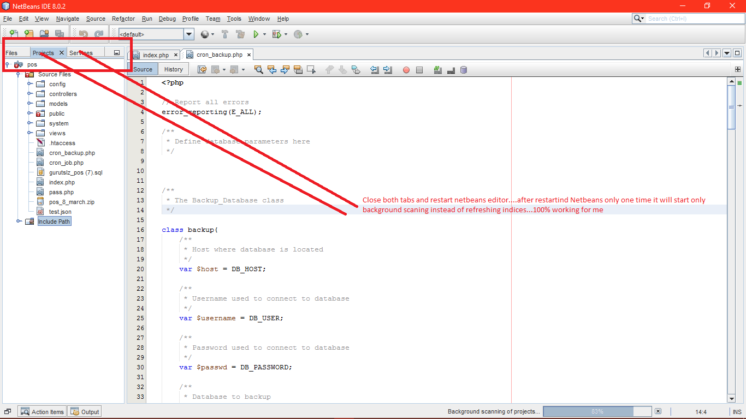The height and width of the screenshot is (419, 746).
Task: Click the Undo toolbar icon
Action: pos(84,34)
